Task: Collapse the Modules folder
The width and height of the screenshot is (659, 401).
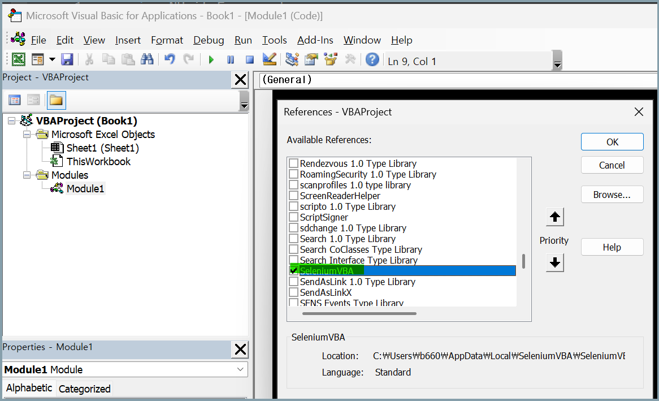Action: [27, 175]
